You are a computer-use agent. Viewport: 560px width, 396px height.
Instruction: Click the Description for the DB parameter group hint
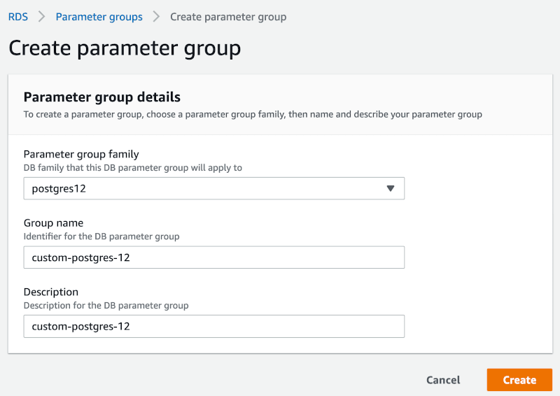point(106,306)
